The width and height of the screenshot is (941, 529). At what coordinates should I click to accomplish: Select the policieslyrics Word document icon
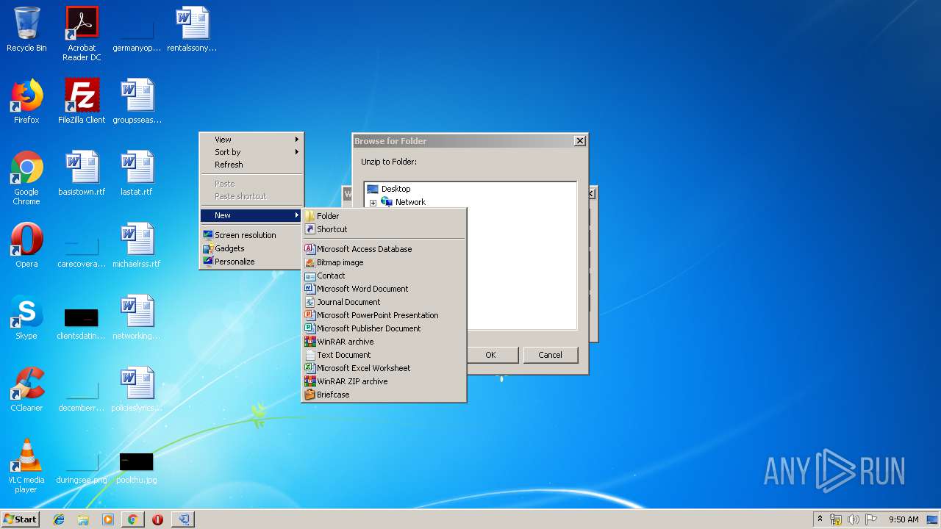click(137, 389)
